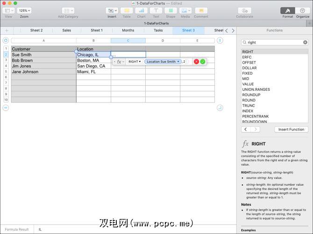Click the Insert Function button
This screenshot has height=234, width=313.
pos(291,130)
